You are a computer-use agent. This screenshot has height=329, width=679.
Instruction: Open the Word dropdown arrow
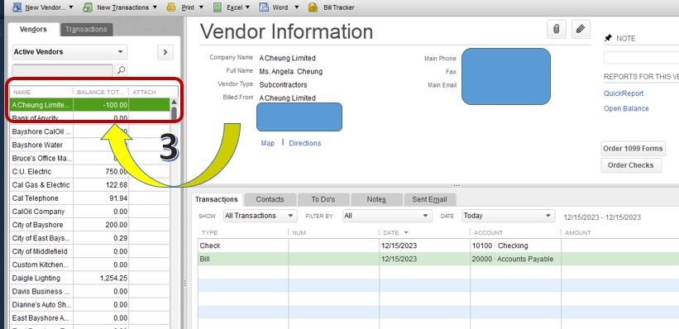(x=297, y=7)
